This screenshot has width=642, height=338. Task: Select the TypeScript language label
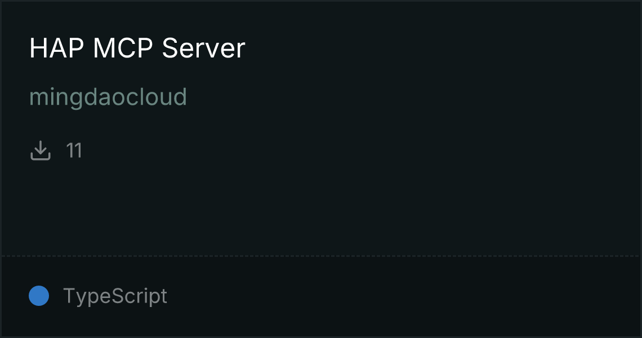(115, 296)
